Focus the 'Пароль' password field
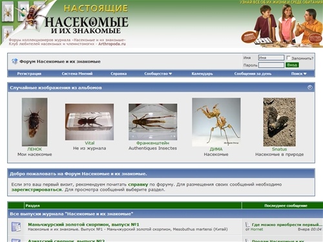 pos(271,65)
